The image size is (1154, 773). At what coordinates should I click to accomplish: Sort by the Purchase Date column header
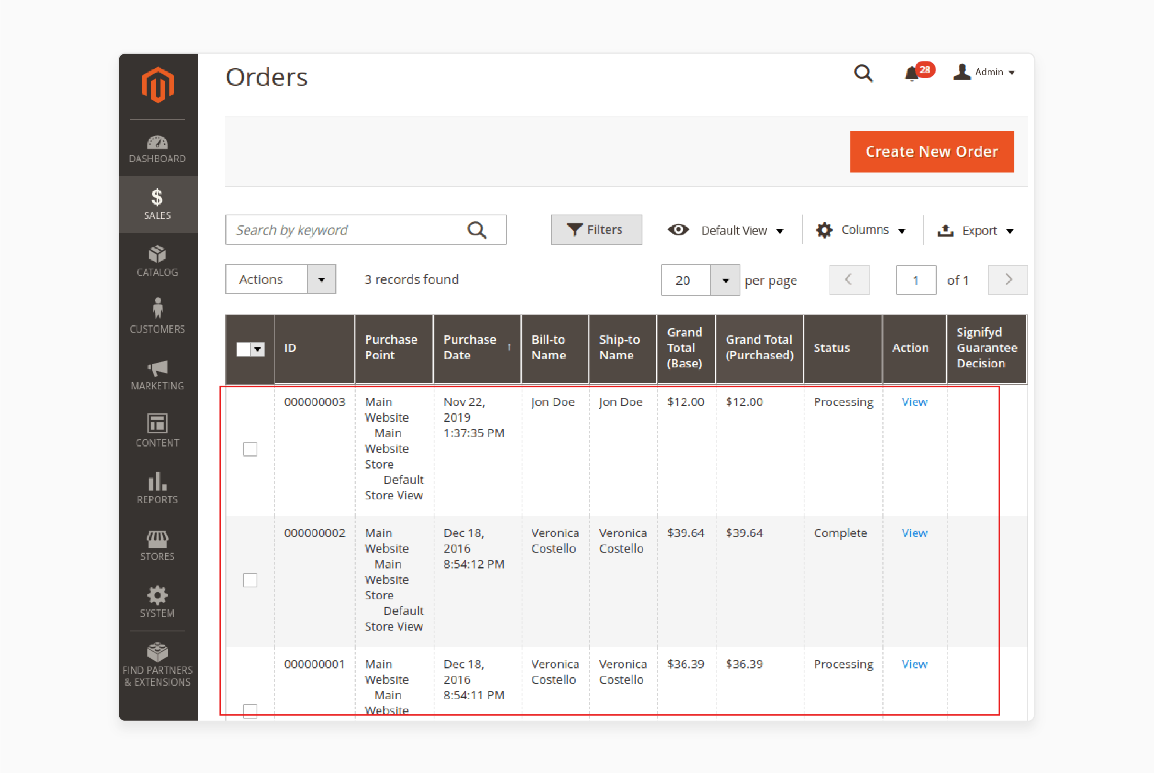(477, 349)
